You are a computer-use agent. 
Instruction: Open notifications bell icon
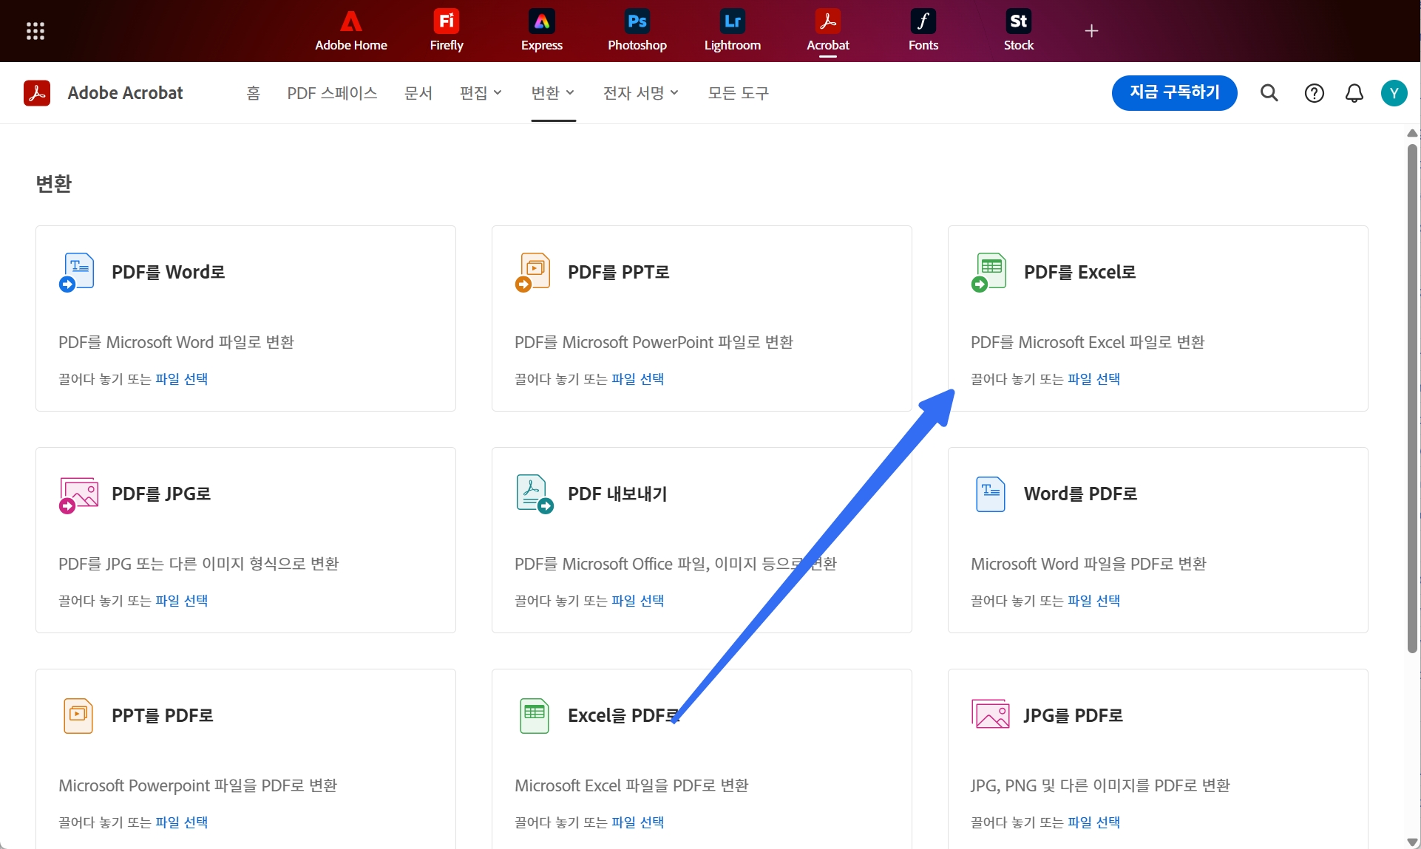(x=1354, y=93)
